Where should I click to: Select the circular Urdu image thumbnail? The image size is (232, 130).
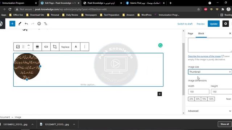(x=27, y=66)
